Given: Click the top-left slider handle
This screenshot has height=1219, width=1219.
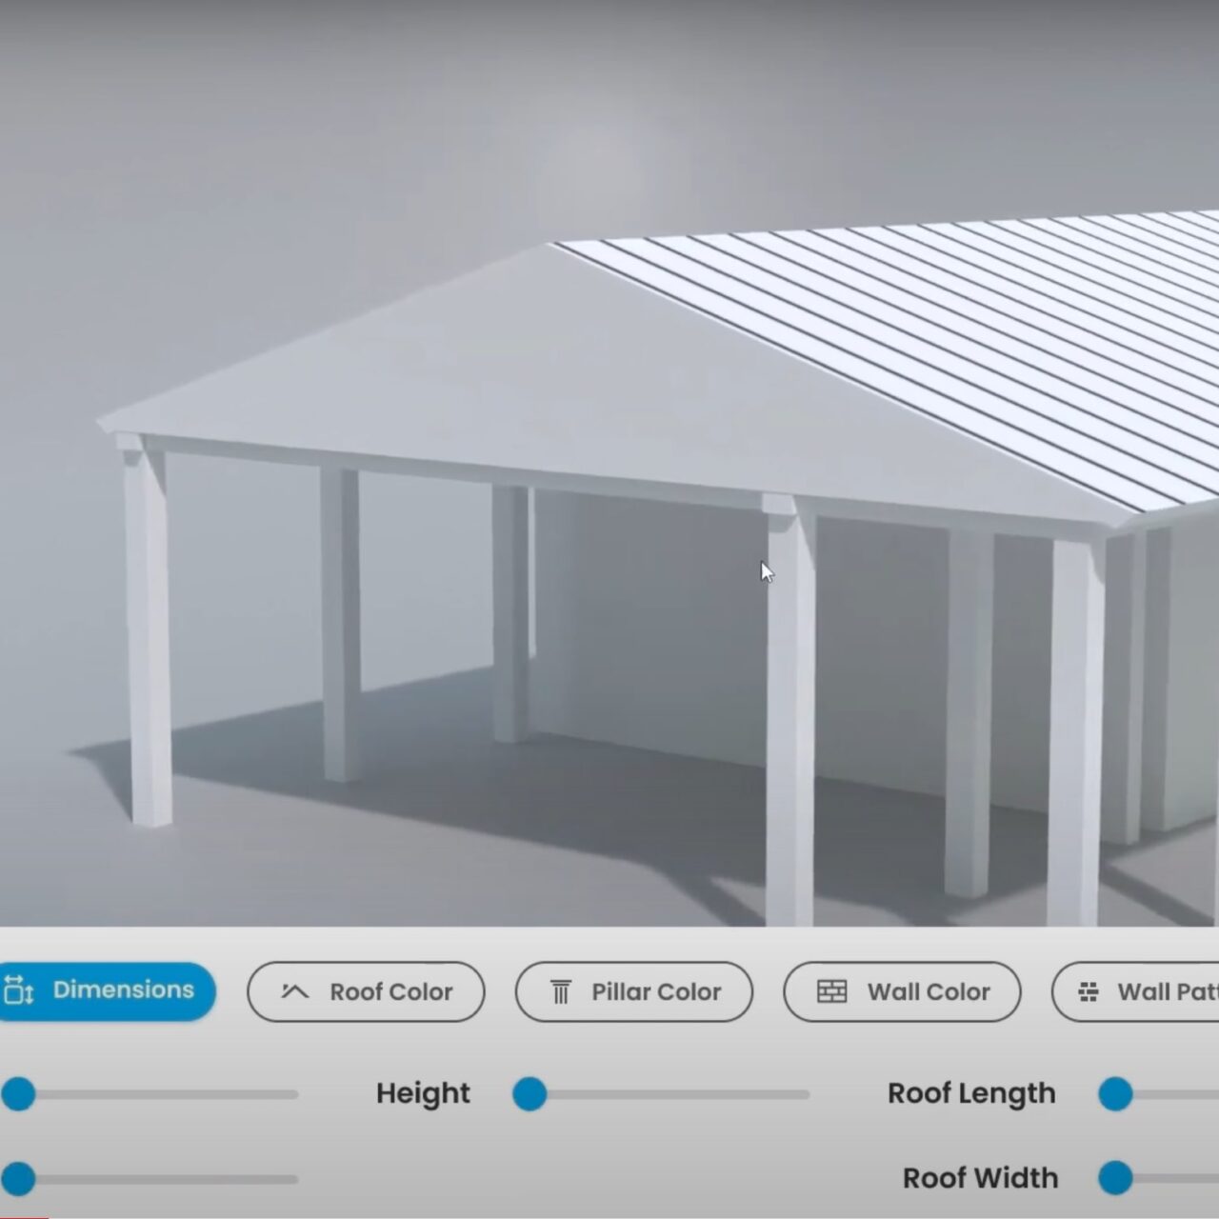Looking at the screenshot, I should tap(21, 1096).
